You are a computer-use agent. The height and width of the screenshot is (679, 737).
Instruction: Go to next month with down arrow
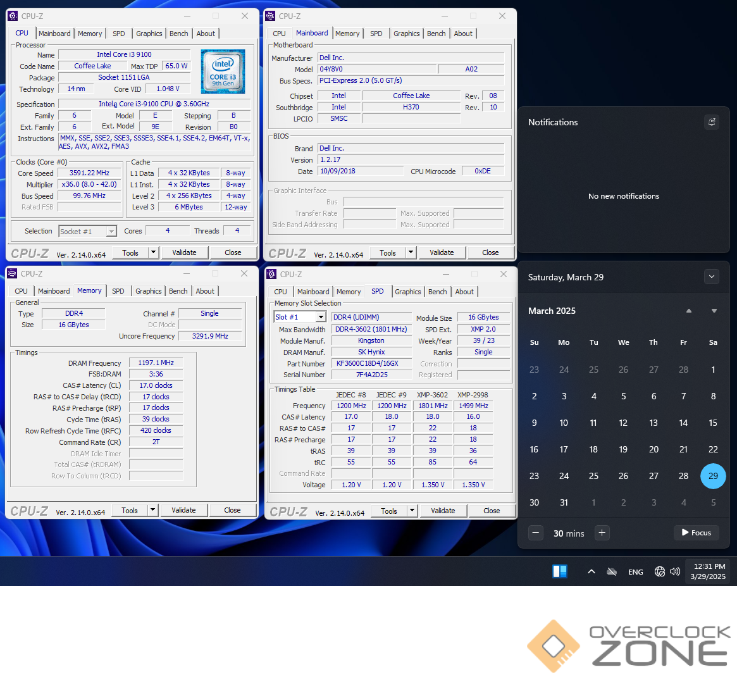[714, 311]
